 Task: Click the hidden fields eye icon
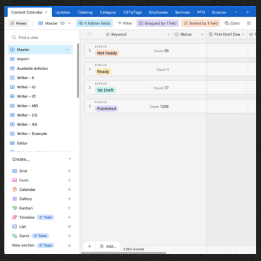[81, 23]
